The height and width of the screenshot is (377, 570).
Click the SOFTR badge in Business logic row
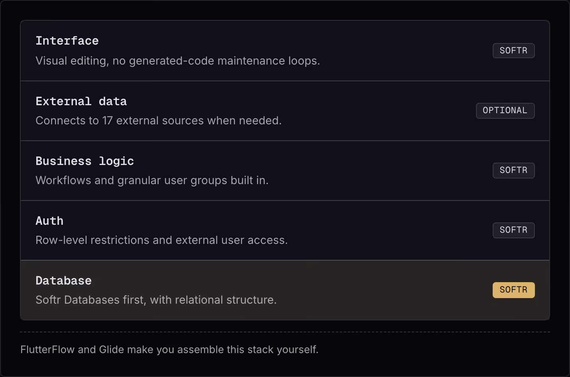click(513, 170)
